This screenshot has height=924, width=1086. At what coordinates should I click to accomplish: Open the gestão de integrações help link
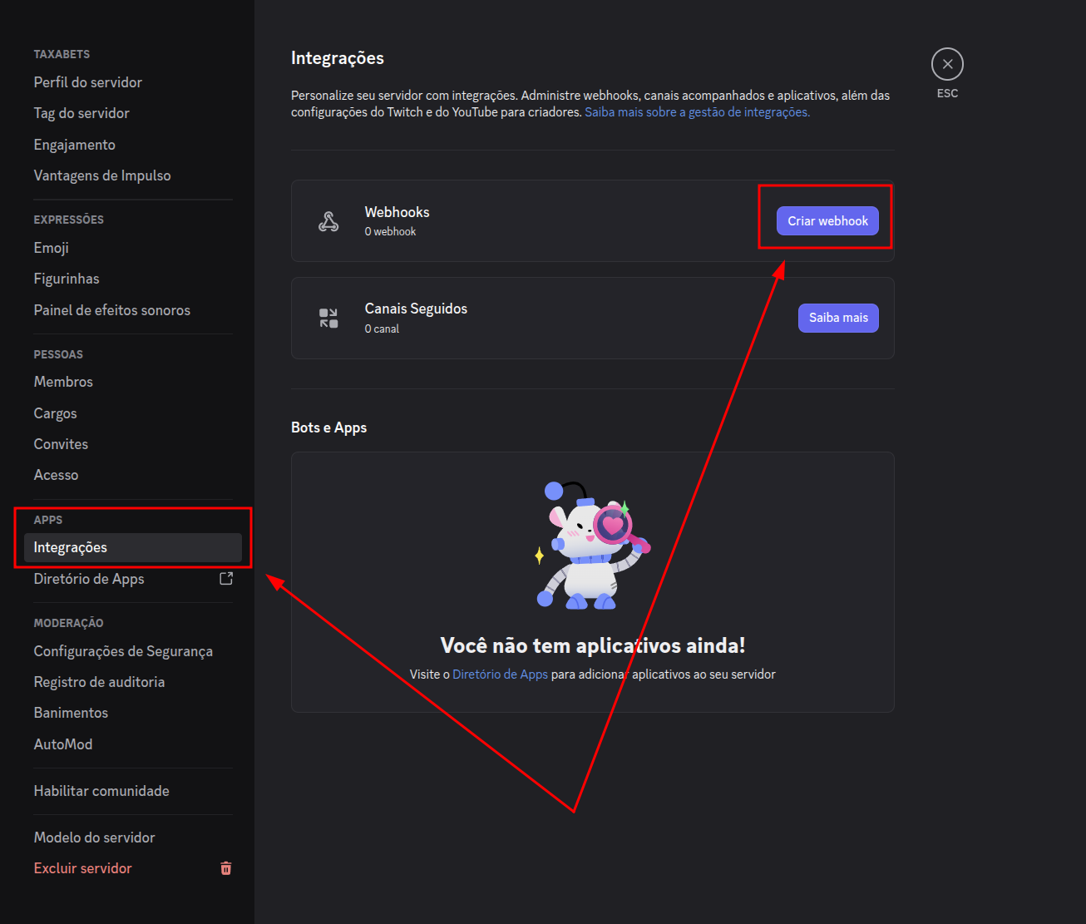click(x=697, y=111)
